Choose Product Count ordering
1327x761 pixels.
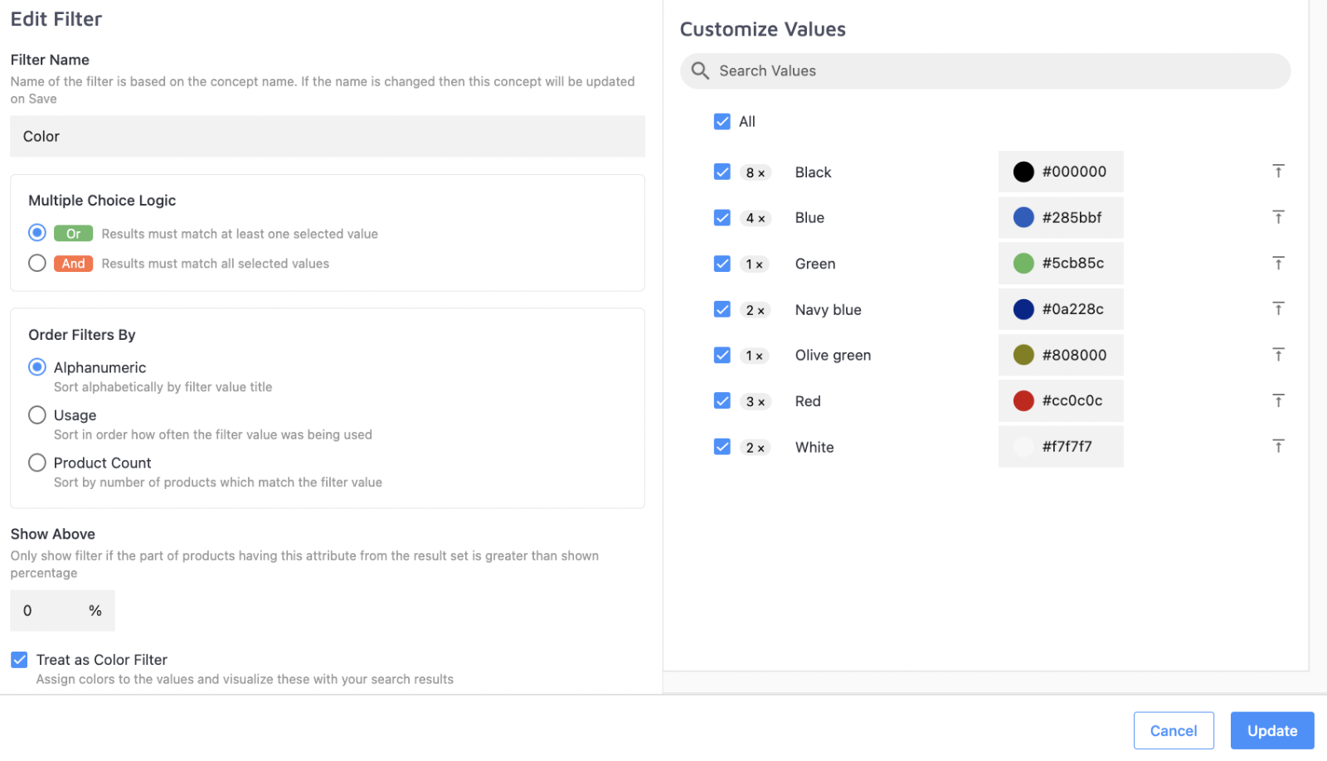click(x=37, y=463)
